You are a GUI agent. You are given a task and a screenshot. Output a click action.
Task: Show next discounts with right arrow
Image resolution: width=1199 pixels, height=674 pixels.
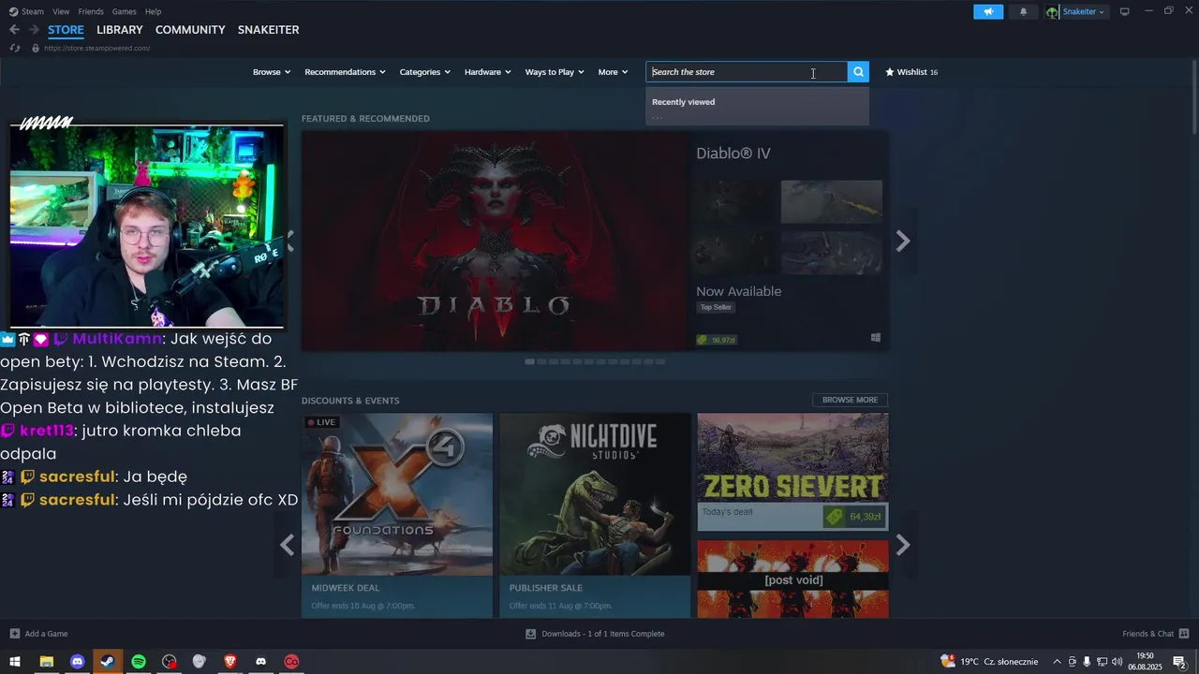point(903,545)
